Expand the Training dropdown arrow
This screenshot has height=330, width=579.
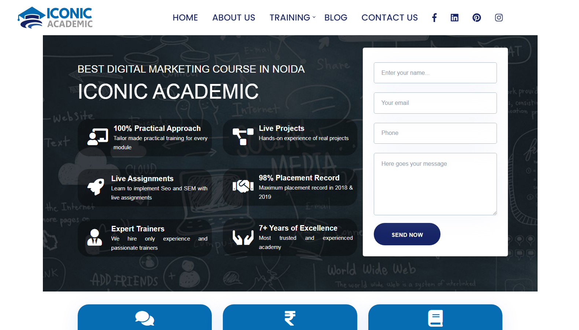(314, 17)
